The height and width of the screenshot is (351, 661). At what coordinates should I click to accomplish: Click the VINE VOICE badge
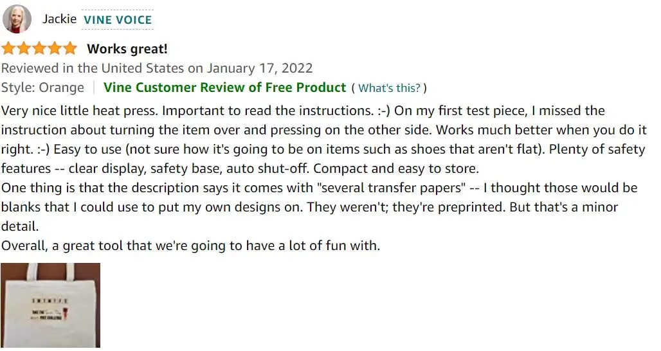click(x=118, y=20)
